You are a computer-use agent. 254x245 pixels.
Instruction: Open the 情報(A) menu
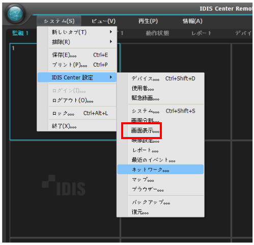(192, 21)
